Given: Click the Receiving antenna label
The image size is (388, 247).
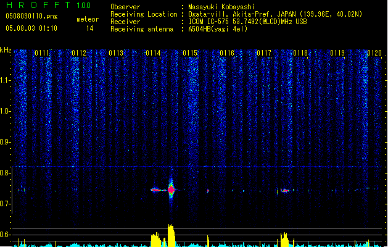Looking at the screenshot, I should [142, 29].
